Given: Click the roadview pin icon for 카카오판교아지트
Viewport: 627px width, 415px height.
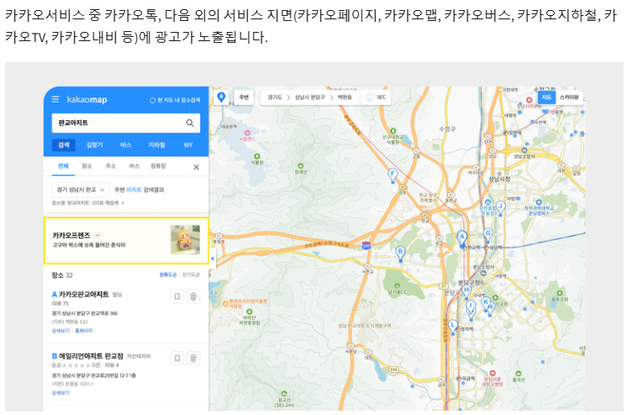Looking at the screenshot, I should point(193,297).
